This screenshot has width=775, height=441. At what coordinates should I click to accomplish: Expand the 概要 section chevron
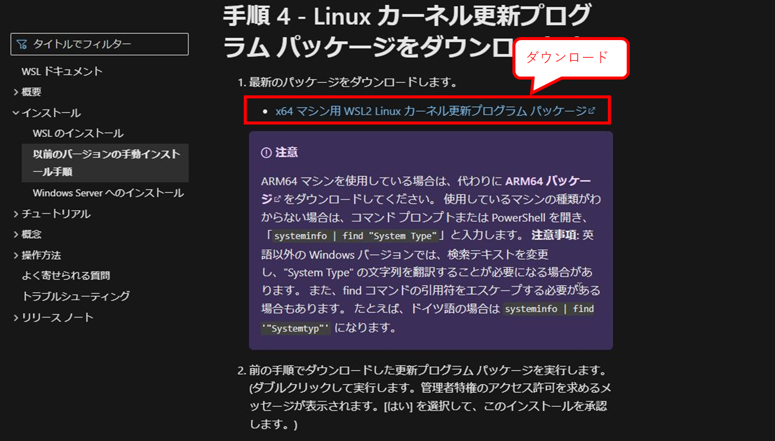coord(16,92)
